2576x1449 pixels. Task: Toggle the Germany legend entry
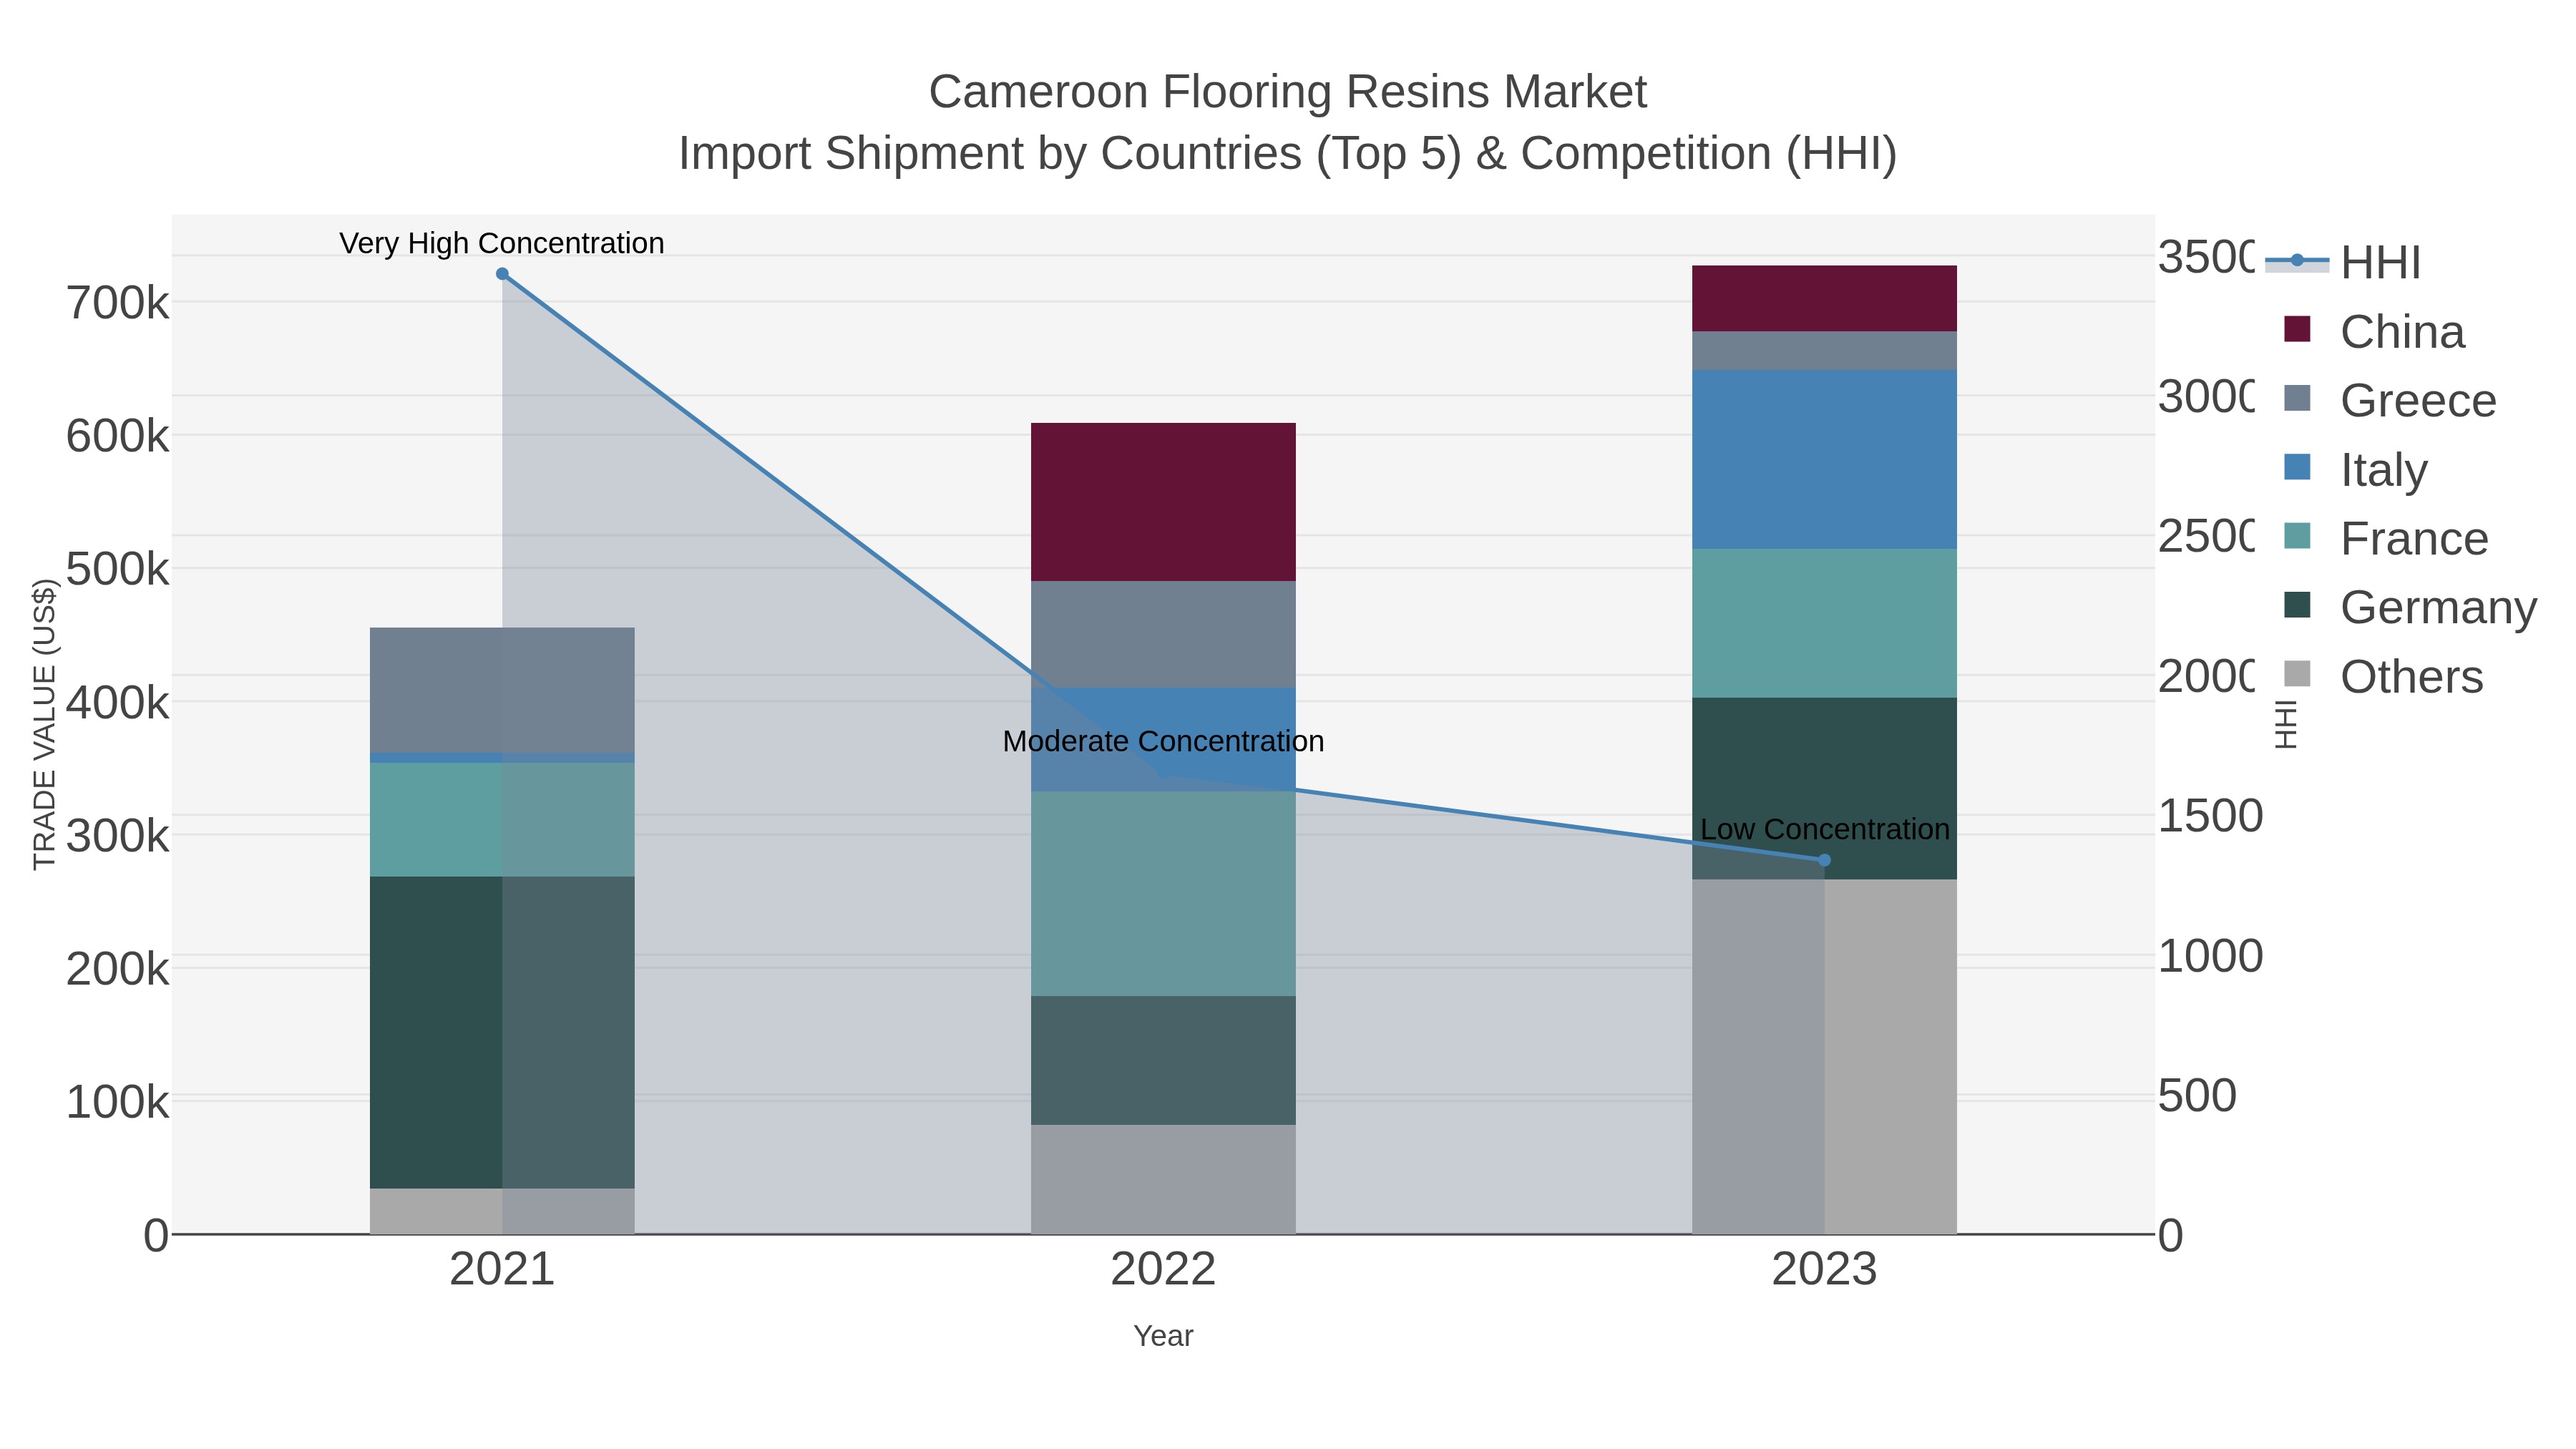tap(2411, 607)
